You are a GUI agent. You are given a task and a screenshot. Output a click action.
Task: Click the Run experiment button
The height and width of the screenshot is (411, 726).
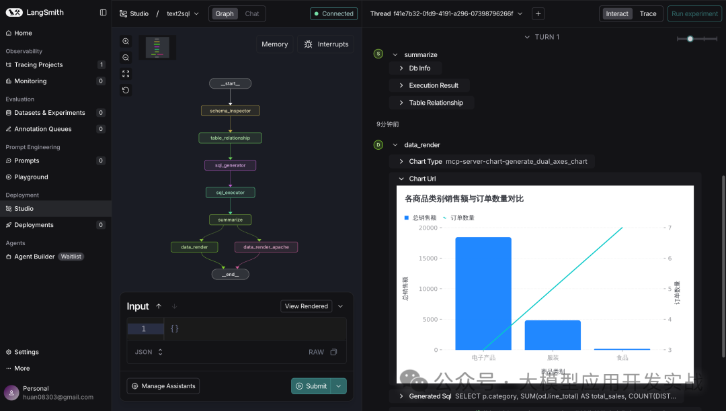pyautogui.click(x=694, y=14)
